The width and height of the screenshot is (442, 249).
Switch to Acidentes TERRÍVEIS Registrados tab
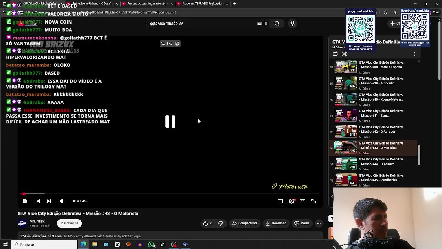coord(202,4)
